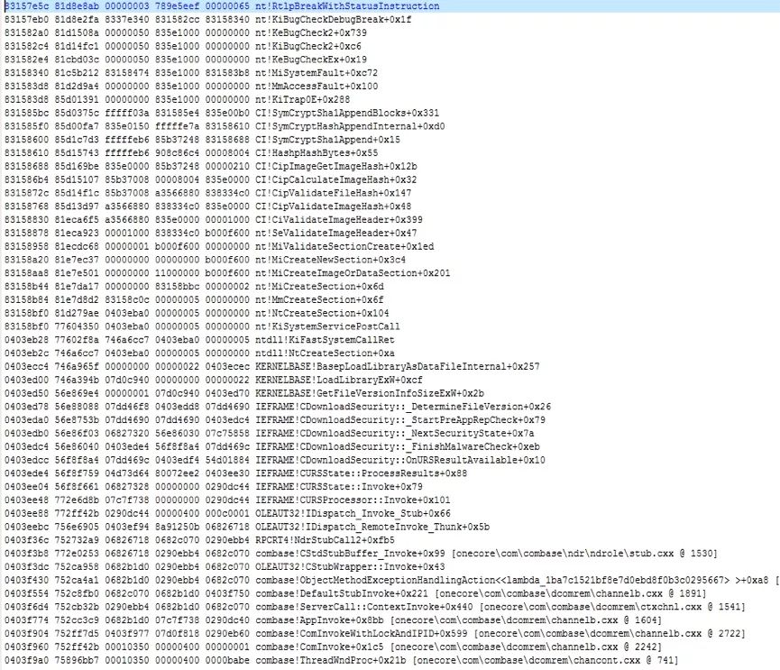This screenshot has height=670, width=780.
Task: Select CDownloadSecurity::_DetermineFileVersion+0x26 frame
Action: pyautogui.click(x=278, y=407)
